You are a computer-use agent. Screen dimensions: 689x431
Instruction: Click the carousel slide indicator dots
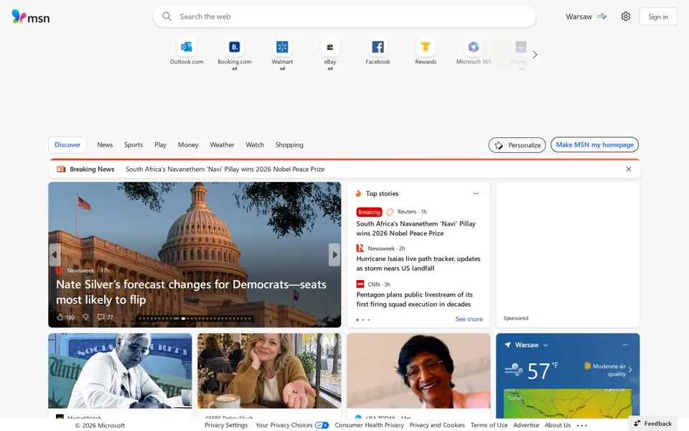[195, 318]
